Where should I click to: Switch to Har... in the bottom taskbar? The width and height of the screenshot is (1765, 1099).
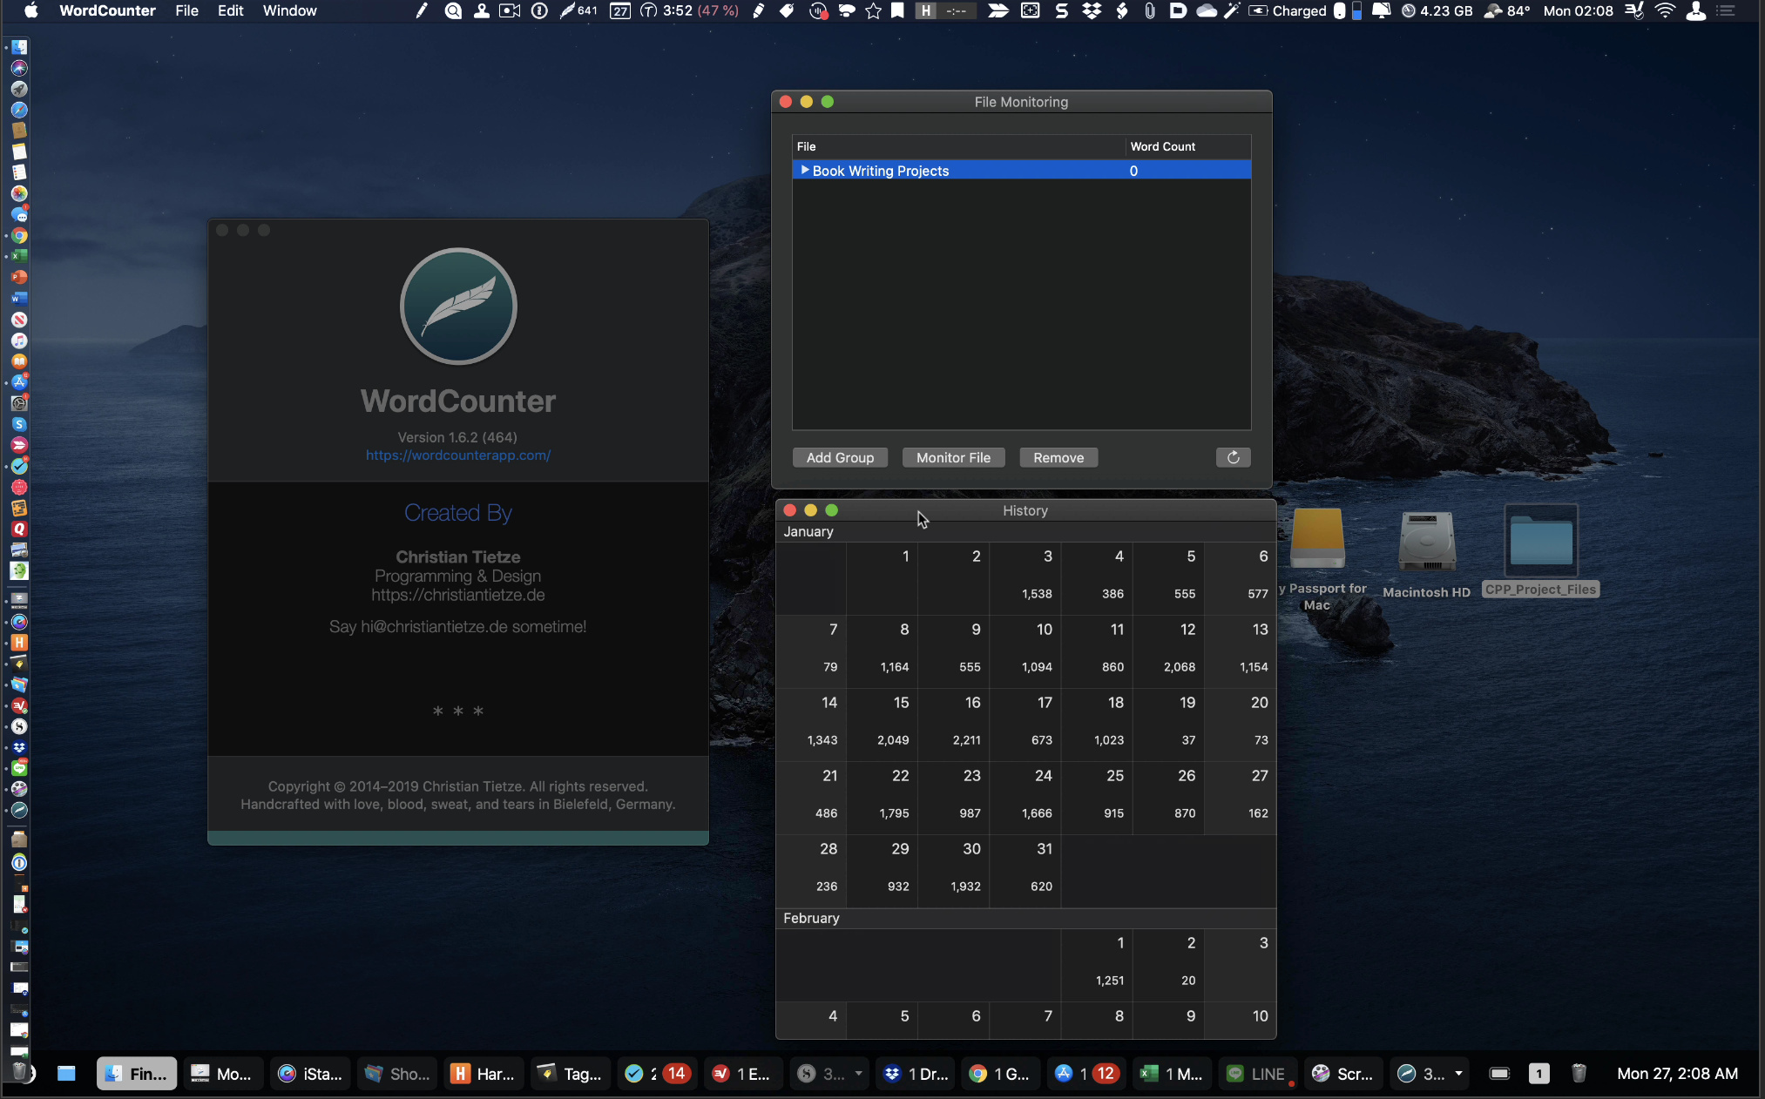[x=484, y=1074]
